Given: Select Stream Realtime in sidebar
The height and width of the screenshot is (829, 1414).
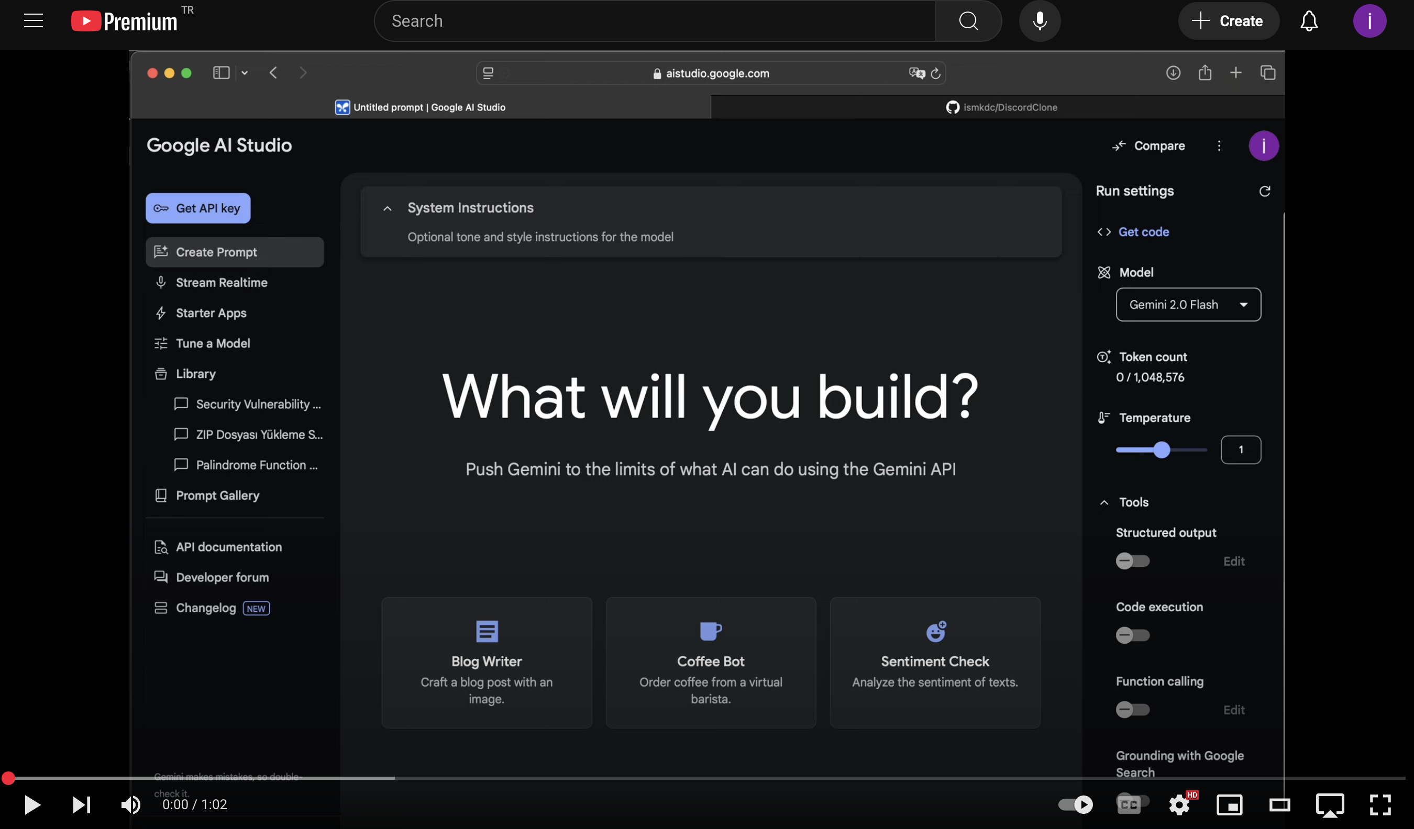Looking at the screenshot, I should [x=221, y=282].
